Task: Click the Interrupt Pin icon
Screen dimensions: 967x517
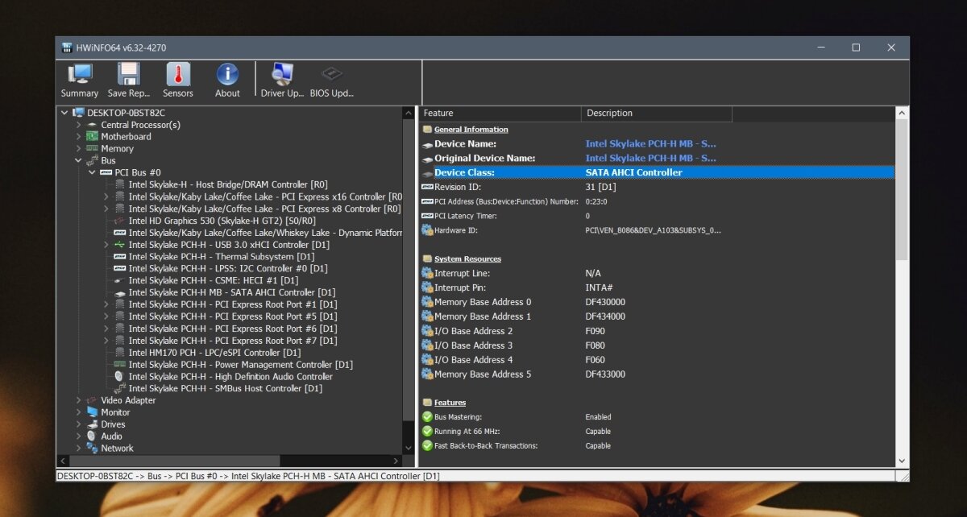Action: 428,287
